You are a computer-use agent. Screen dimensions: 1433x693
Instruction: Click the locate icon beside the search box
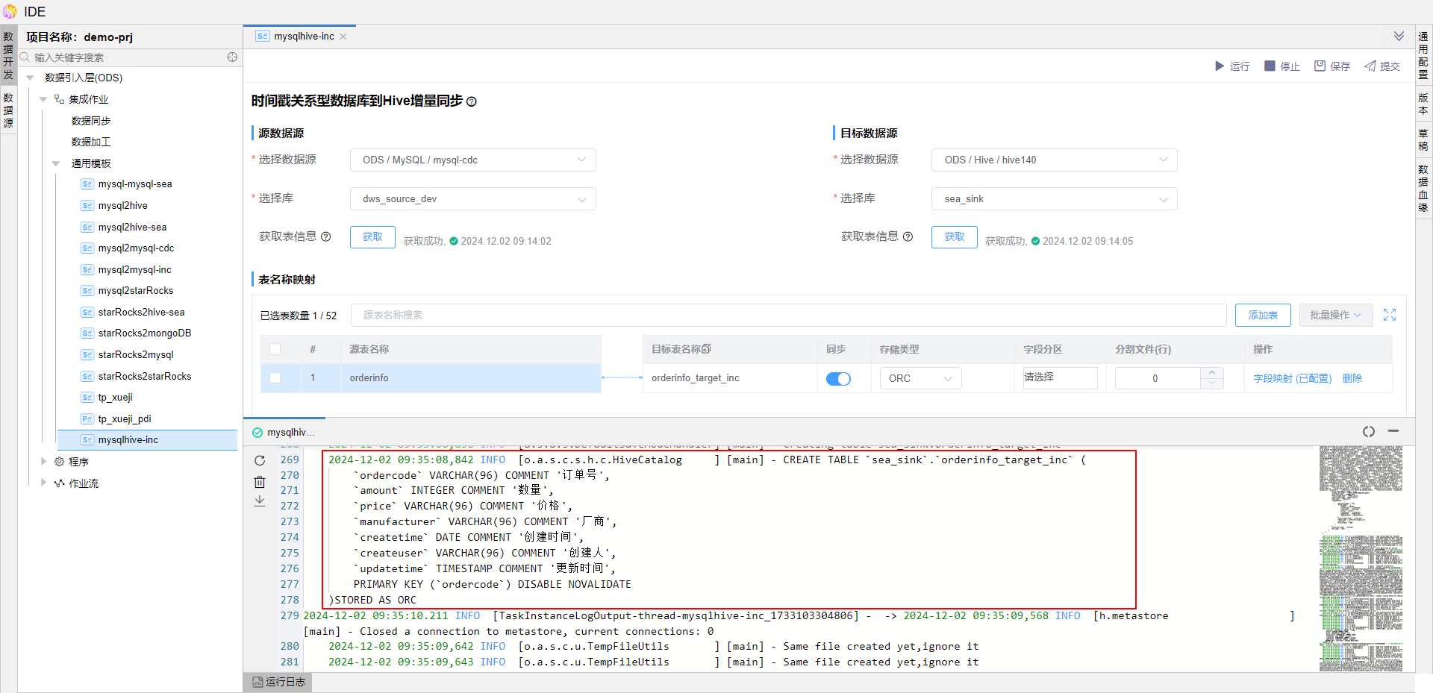pyautogui.click(x=232, y=57)
